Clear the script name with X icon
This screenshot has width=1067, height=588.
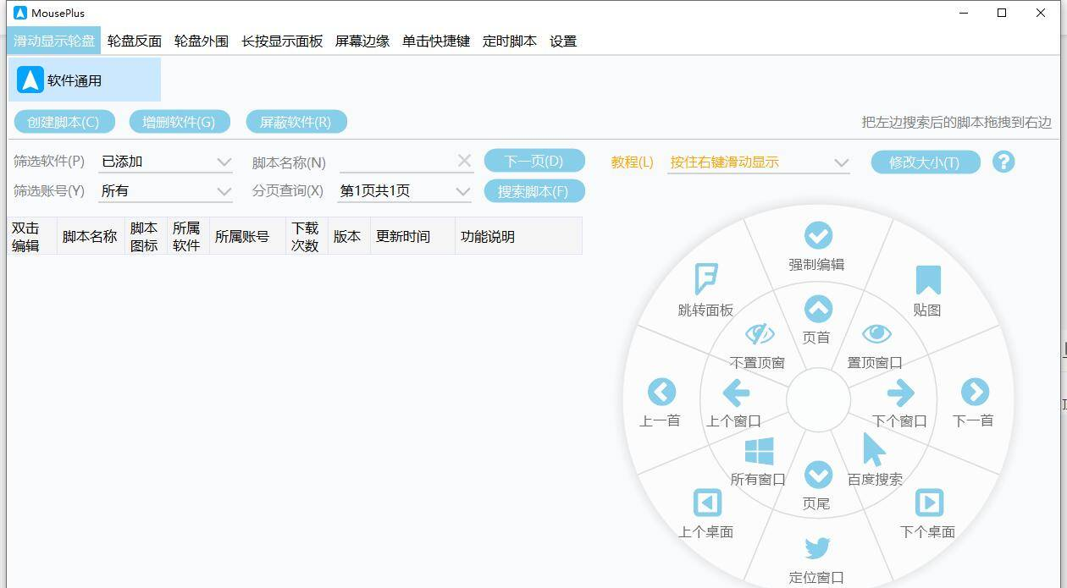pyautogui.click(x=464, y=161)
